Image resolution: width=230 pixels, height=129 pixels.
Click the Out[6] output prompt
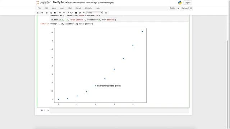click(x=45, y=24)
